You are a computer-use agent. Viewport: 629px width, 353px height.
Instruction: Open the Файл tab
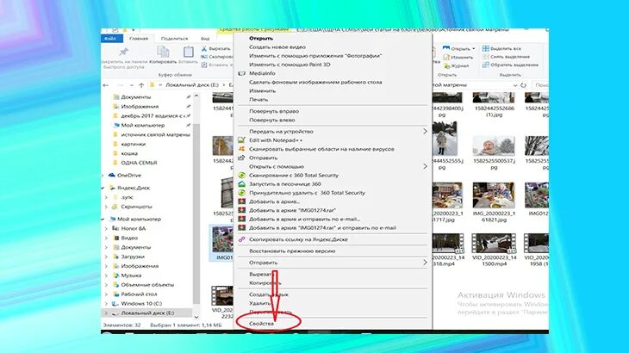click(x=111, y=39)
